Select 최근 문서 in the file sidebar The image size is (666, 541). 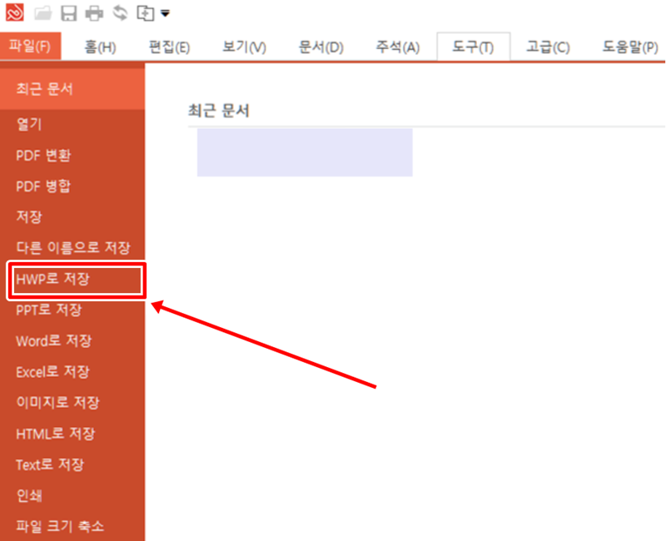(72, 89)
